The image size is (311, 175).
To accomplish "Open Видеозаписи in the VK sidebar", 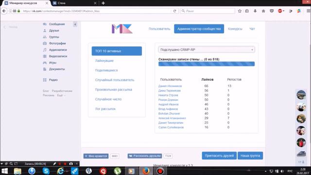I will pos(58,56).
